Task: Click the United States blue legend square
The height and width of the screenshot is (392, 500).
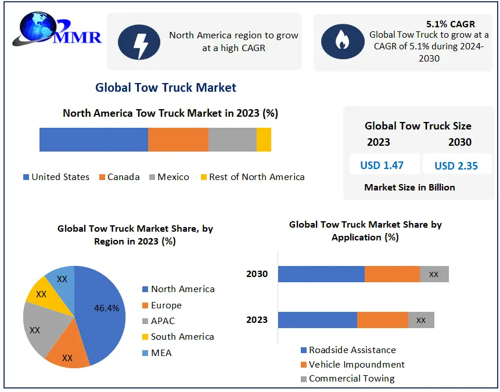Action: coord(26,177)
